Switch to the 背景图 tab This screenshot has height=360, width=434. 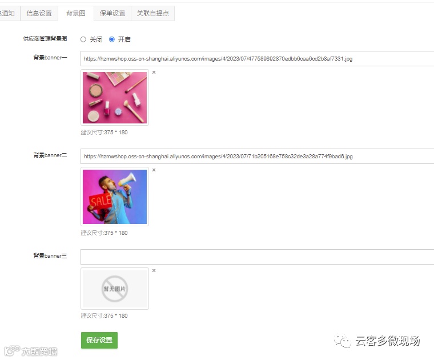(x=76, y=13)
